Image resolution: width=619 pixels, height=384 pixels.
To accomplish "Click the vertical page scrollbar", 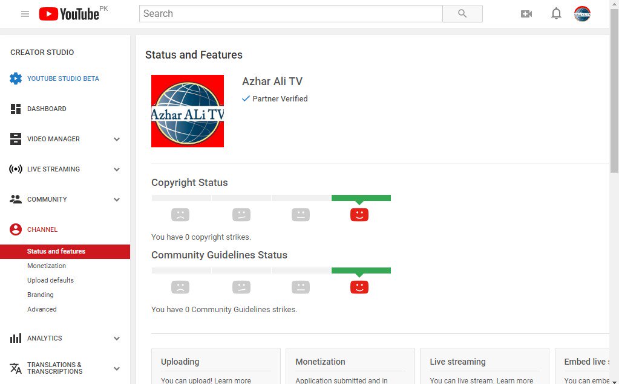I will coord(614,91).
